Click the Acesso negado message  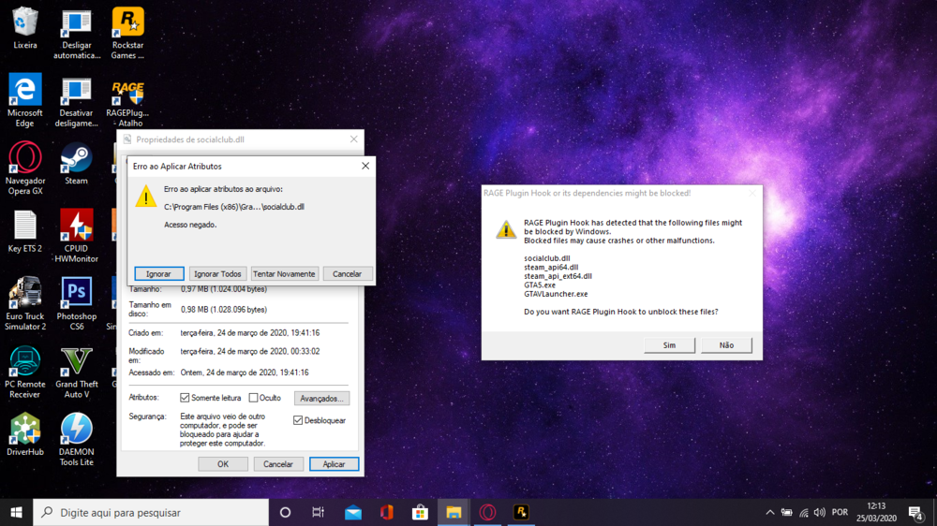tap(190, 225)
